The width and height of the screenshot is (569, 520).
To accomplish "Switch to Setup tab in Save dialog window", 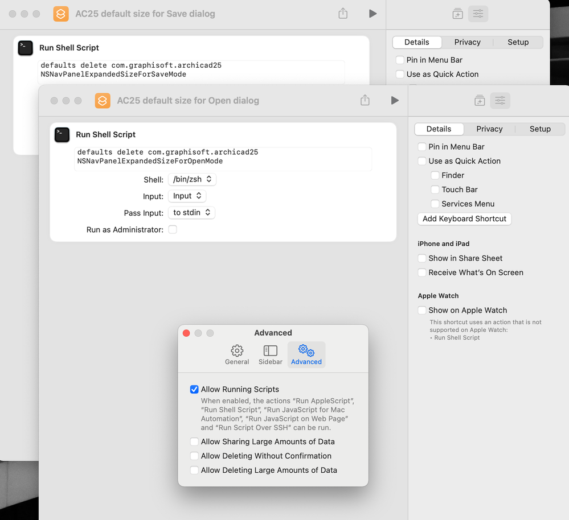I will point(518,42).
